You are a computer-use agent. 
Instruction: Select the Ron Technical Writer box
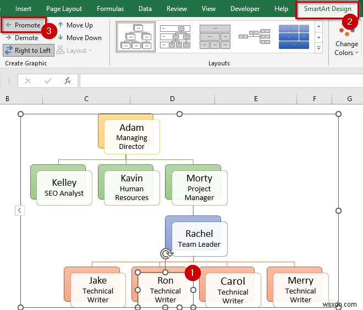(166, 290)
